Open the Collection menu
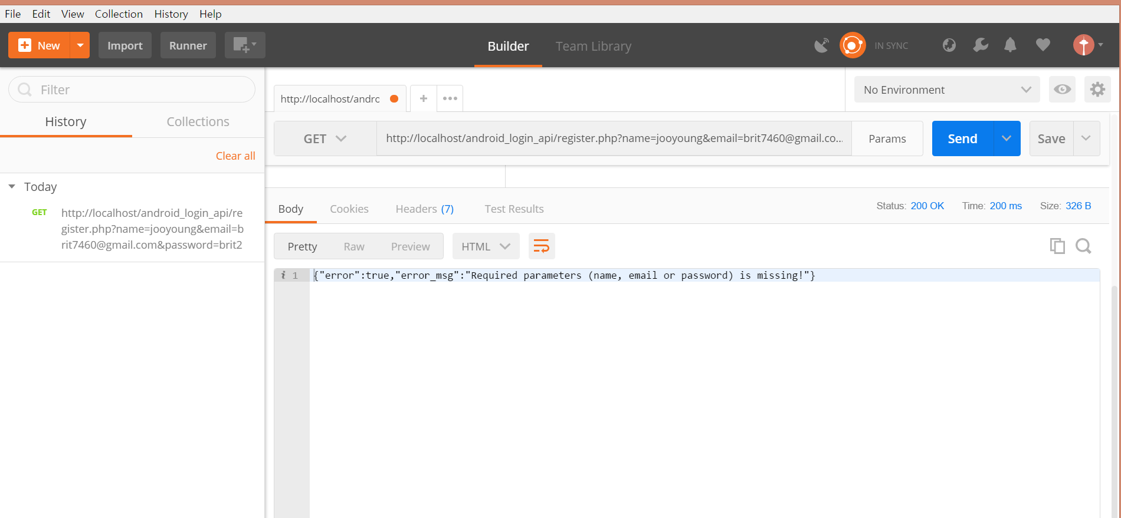The image size is (1121, 518). pos(119,14)
